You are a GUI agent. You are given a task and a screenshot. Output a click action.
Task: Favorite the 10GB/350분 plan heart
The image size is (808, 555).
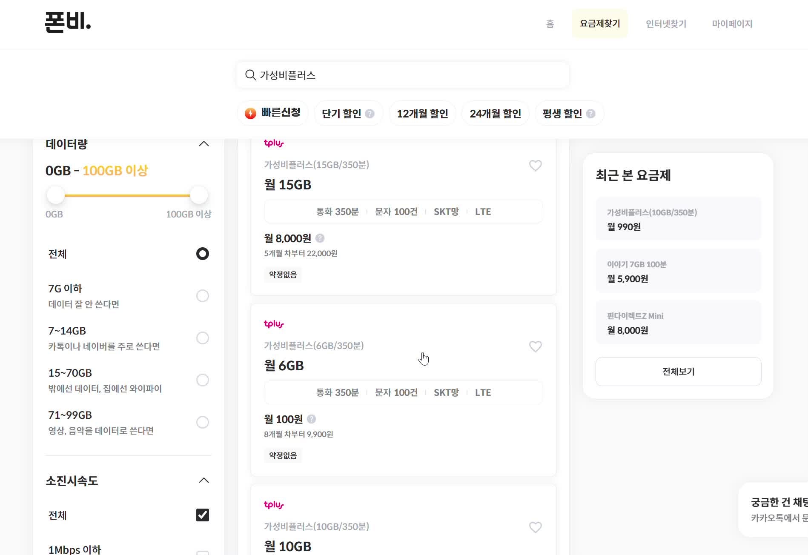[535, 527]
